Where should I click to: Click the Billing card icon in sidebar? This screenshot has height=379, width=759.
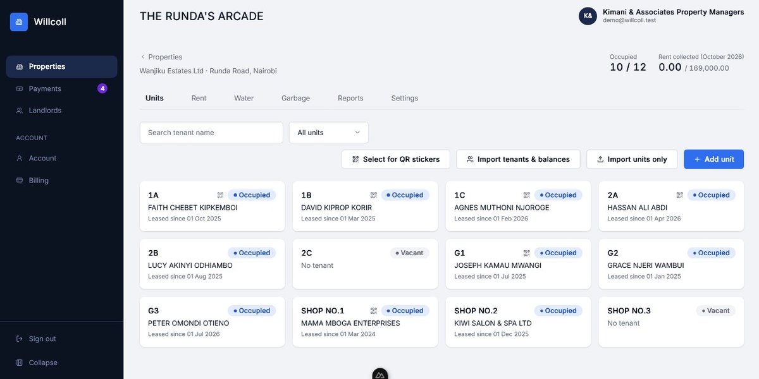point(19,181)
